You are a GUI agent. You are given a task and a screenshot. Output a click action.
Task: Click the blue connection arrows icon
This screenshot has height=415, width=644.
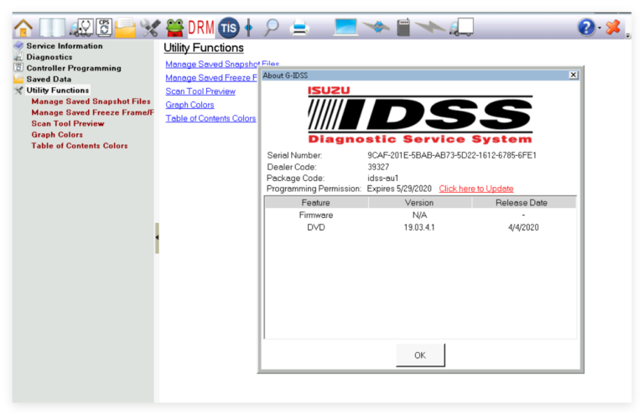377,27
